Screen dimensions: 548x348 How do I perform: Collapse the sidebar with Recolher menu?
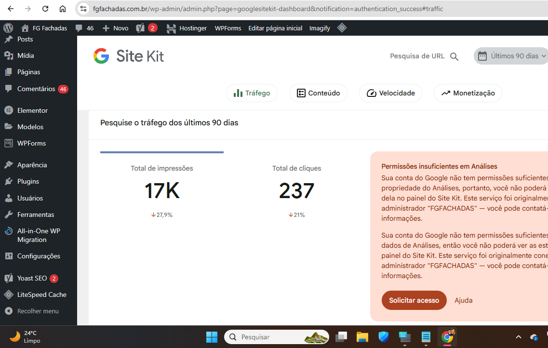click(38, 311)
